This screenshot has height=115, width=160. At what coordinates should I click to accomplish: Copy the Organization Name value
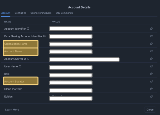click(151, 44)
